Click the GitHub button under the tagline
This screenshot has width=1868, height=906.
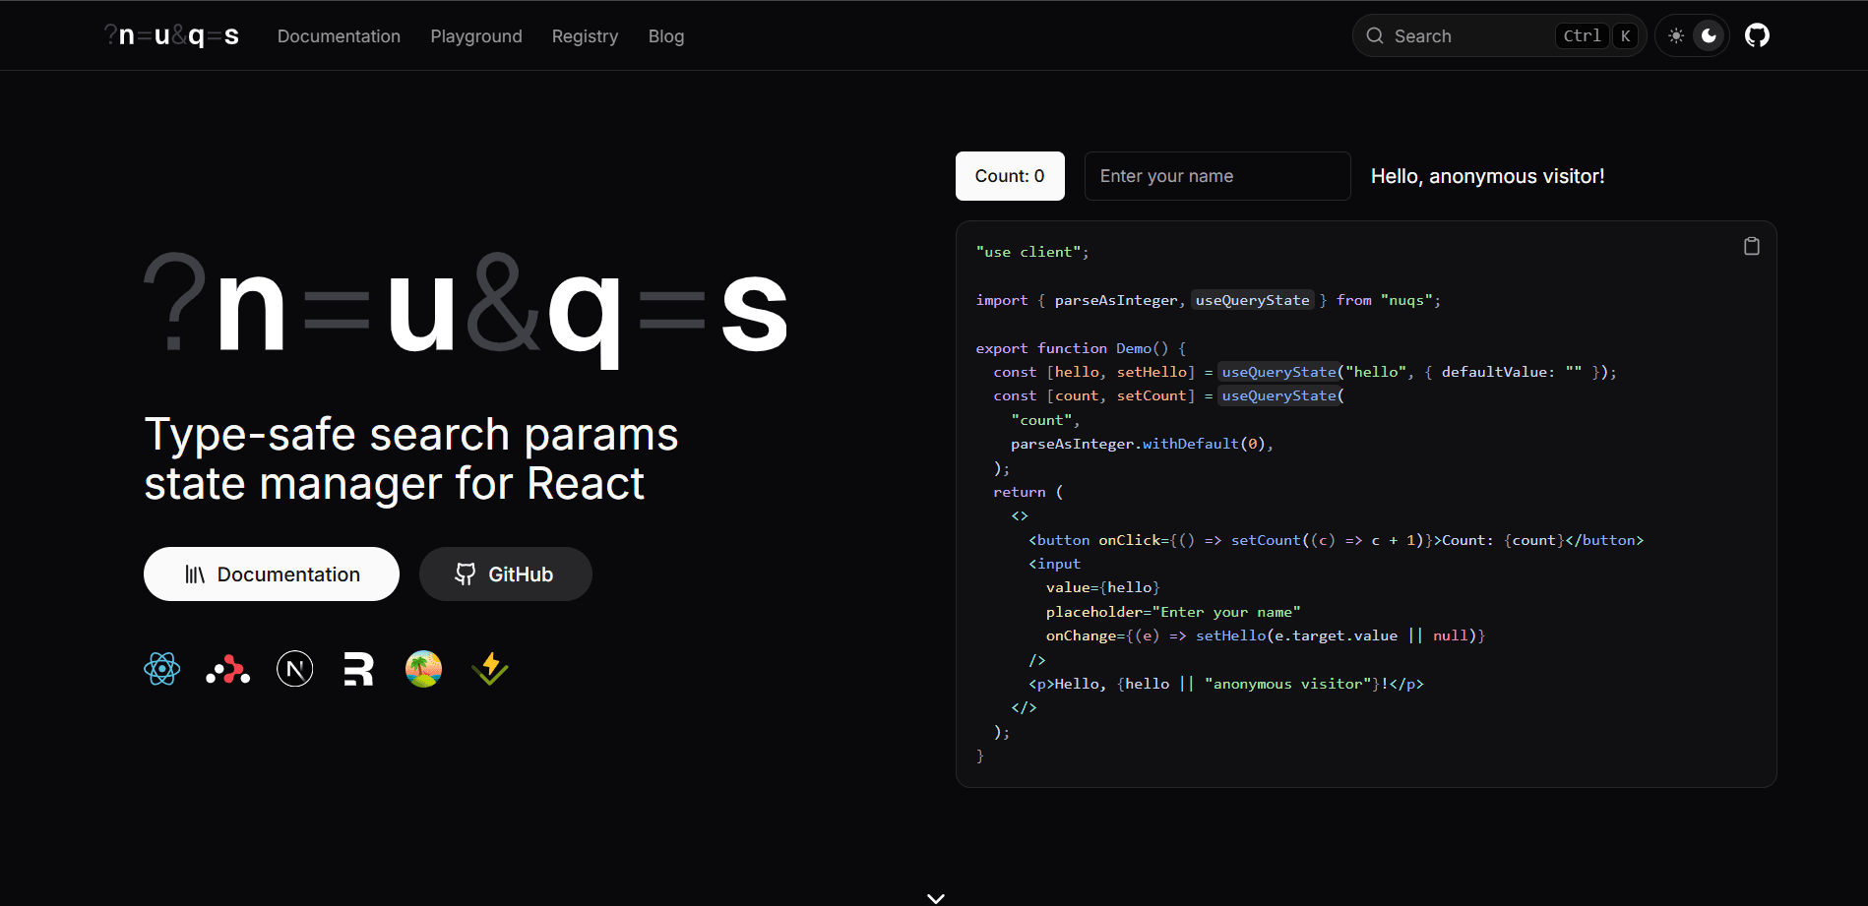pos(505,574)
